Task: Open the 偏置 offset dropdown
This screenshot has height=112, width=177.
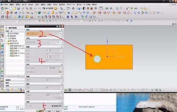Action: click(54, 88)
